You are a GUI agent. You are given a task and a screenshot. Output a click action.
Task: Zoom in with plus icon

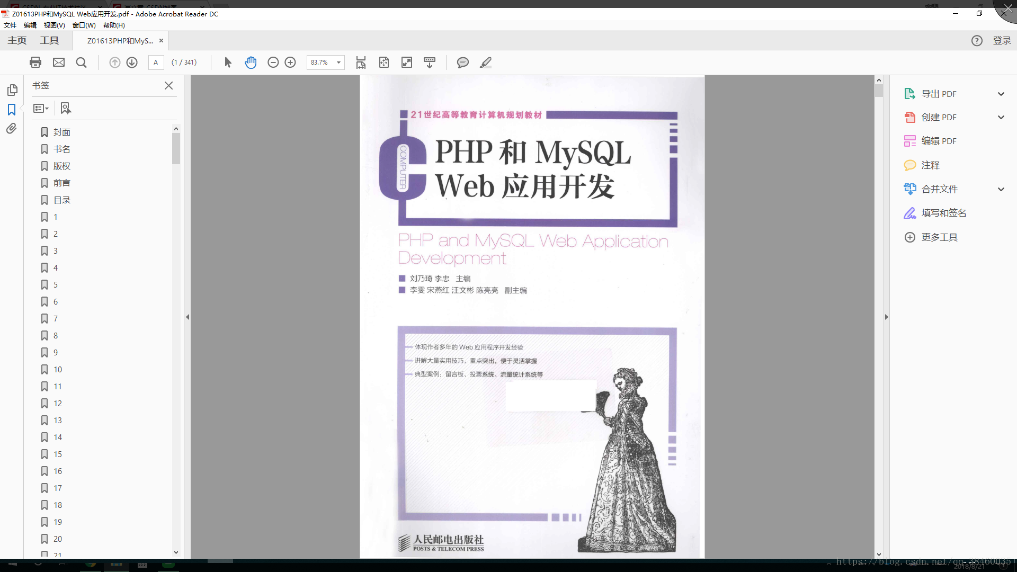pos(290,62)
